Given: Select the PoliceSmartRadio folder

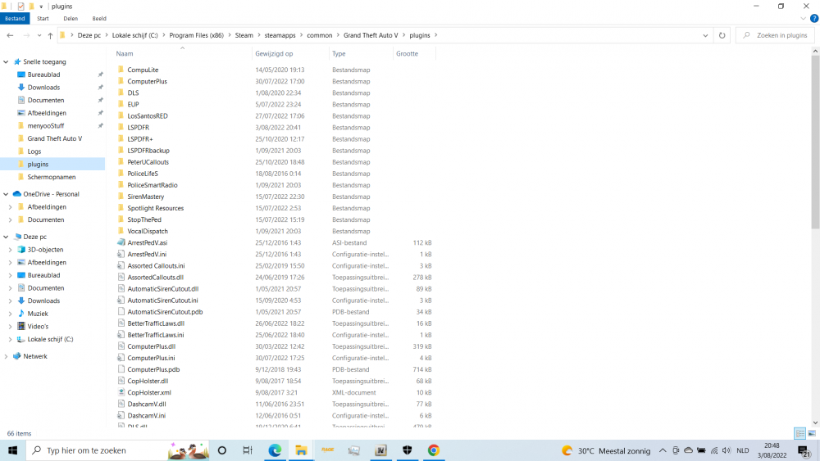Looking at the screenshot, I should tap(153, 185).
